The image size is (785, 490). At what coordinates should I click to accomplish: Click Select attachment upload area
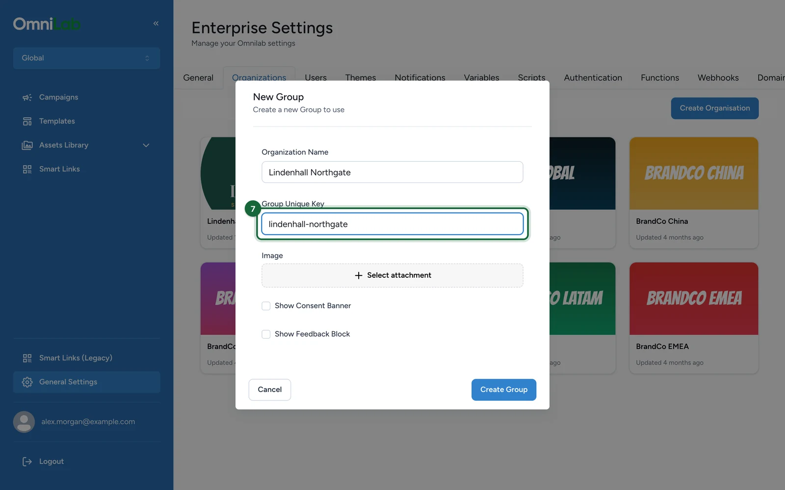[x=392, y=275]
